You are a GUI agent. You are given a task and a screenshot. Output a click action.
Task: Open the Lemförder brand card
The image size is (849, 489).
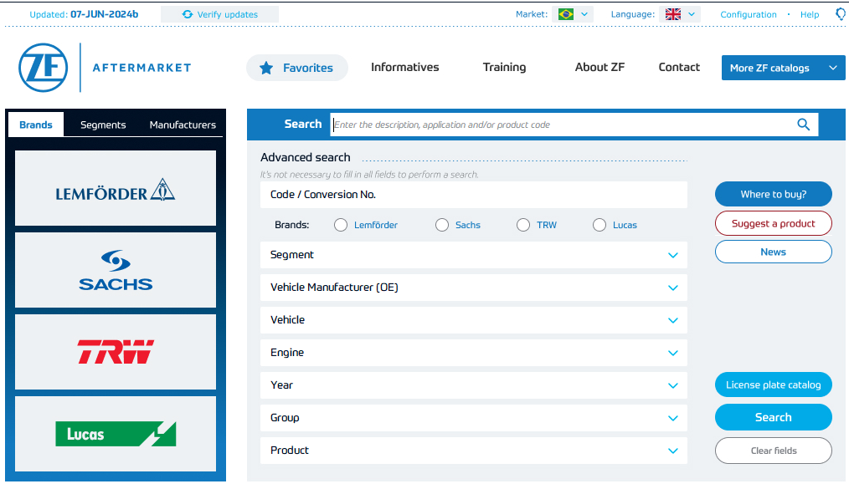tap(116, 188)
